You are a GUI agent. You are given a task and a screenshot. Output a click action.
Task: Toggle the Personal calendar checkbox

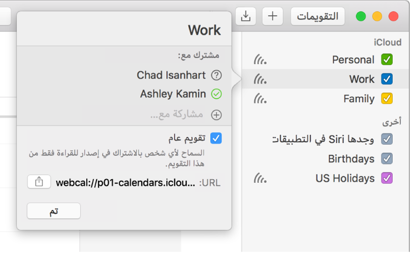[x=387, y=60]
